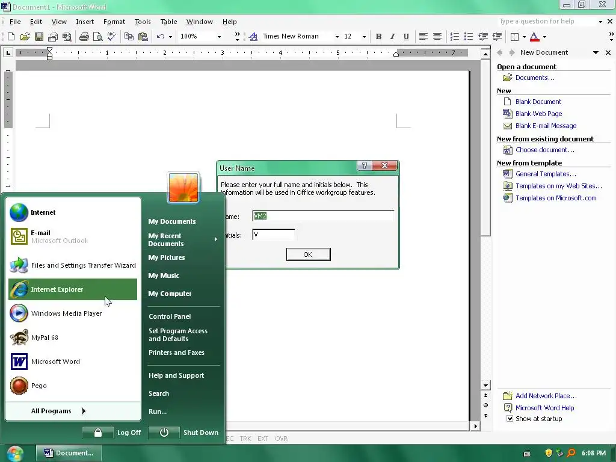Open the Edit menu
The width and height of the screenshot is (616, 462).
point(35,22)
